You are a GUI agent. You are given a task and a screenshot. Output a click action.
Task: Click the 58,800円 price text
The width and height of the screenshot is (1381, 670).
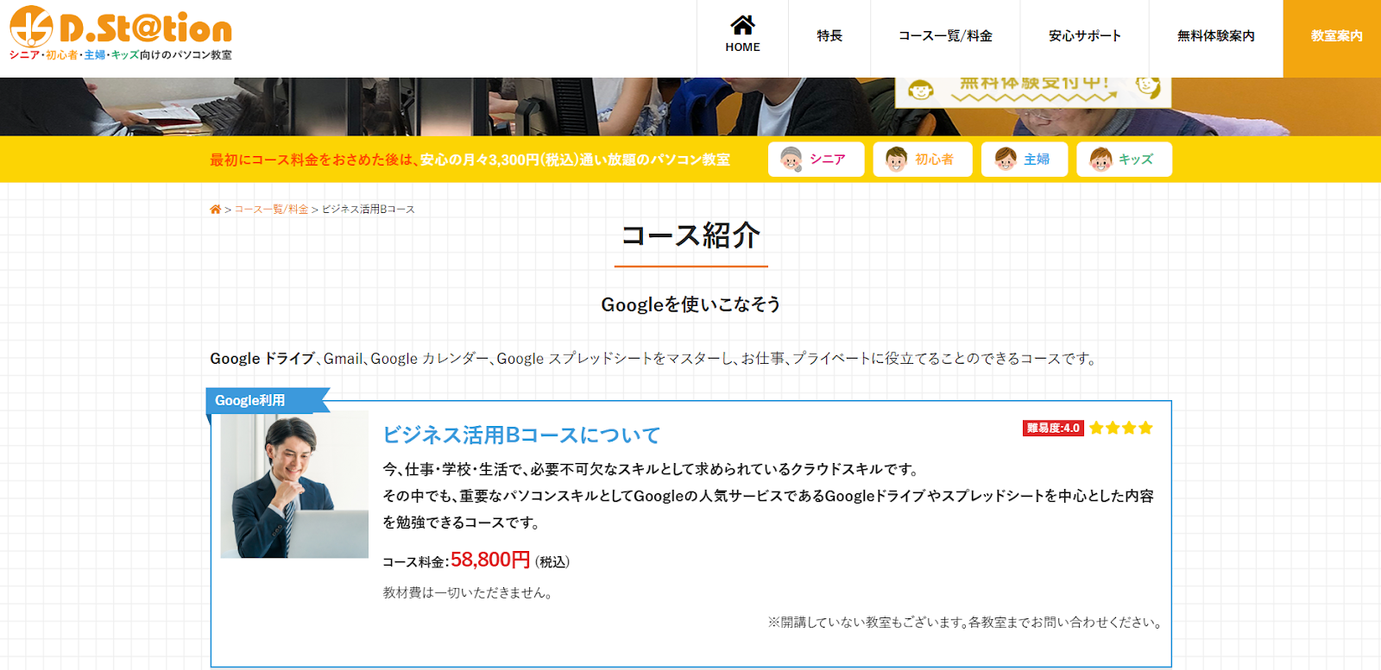[x=489, y=560]
